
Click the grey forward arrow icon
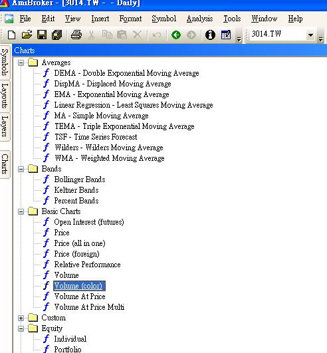(x=191, y=35)
